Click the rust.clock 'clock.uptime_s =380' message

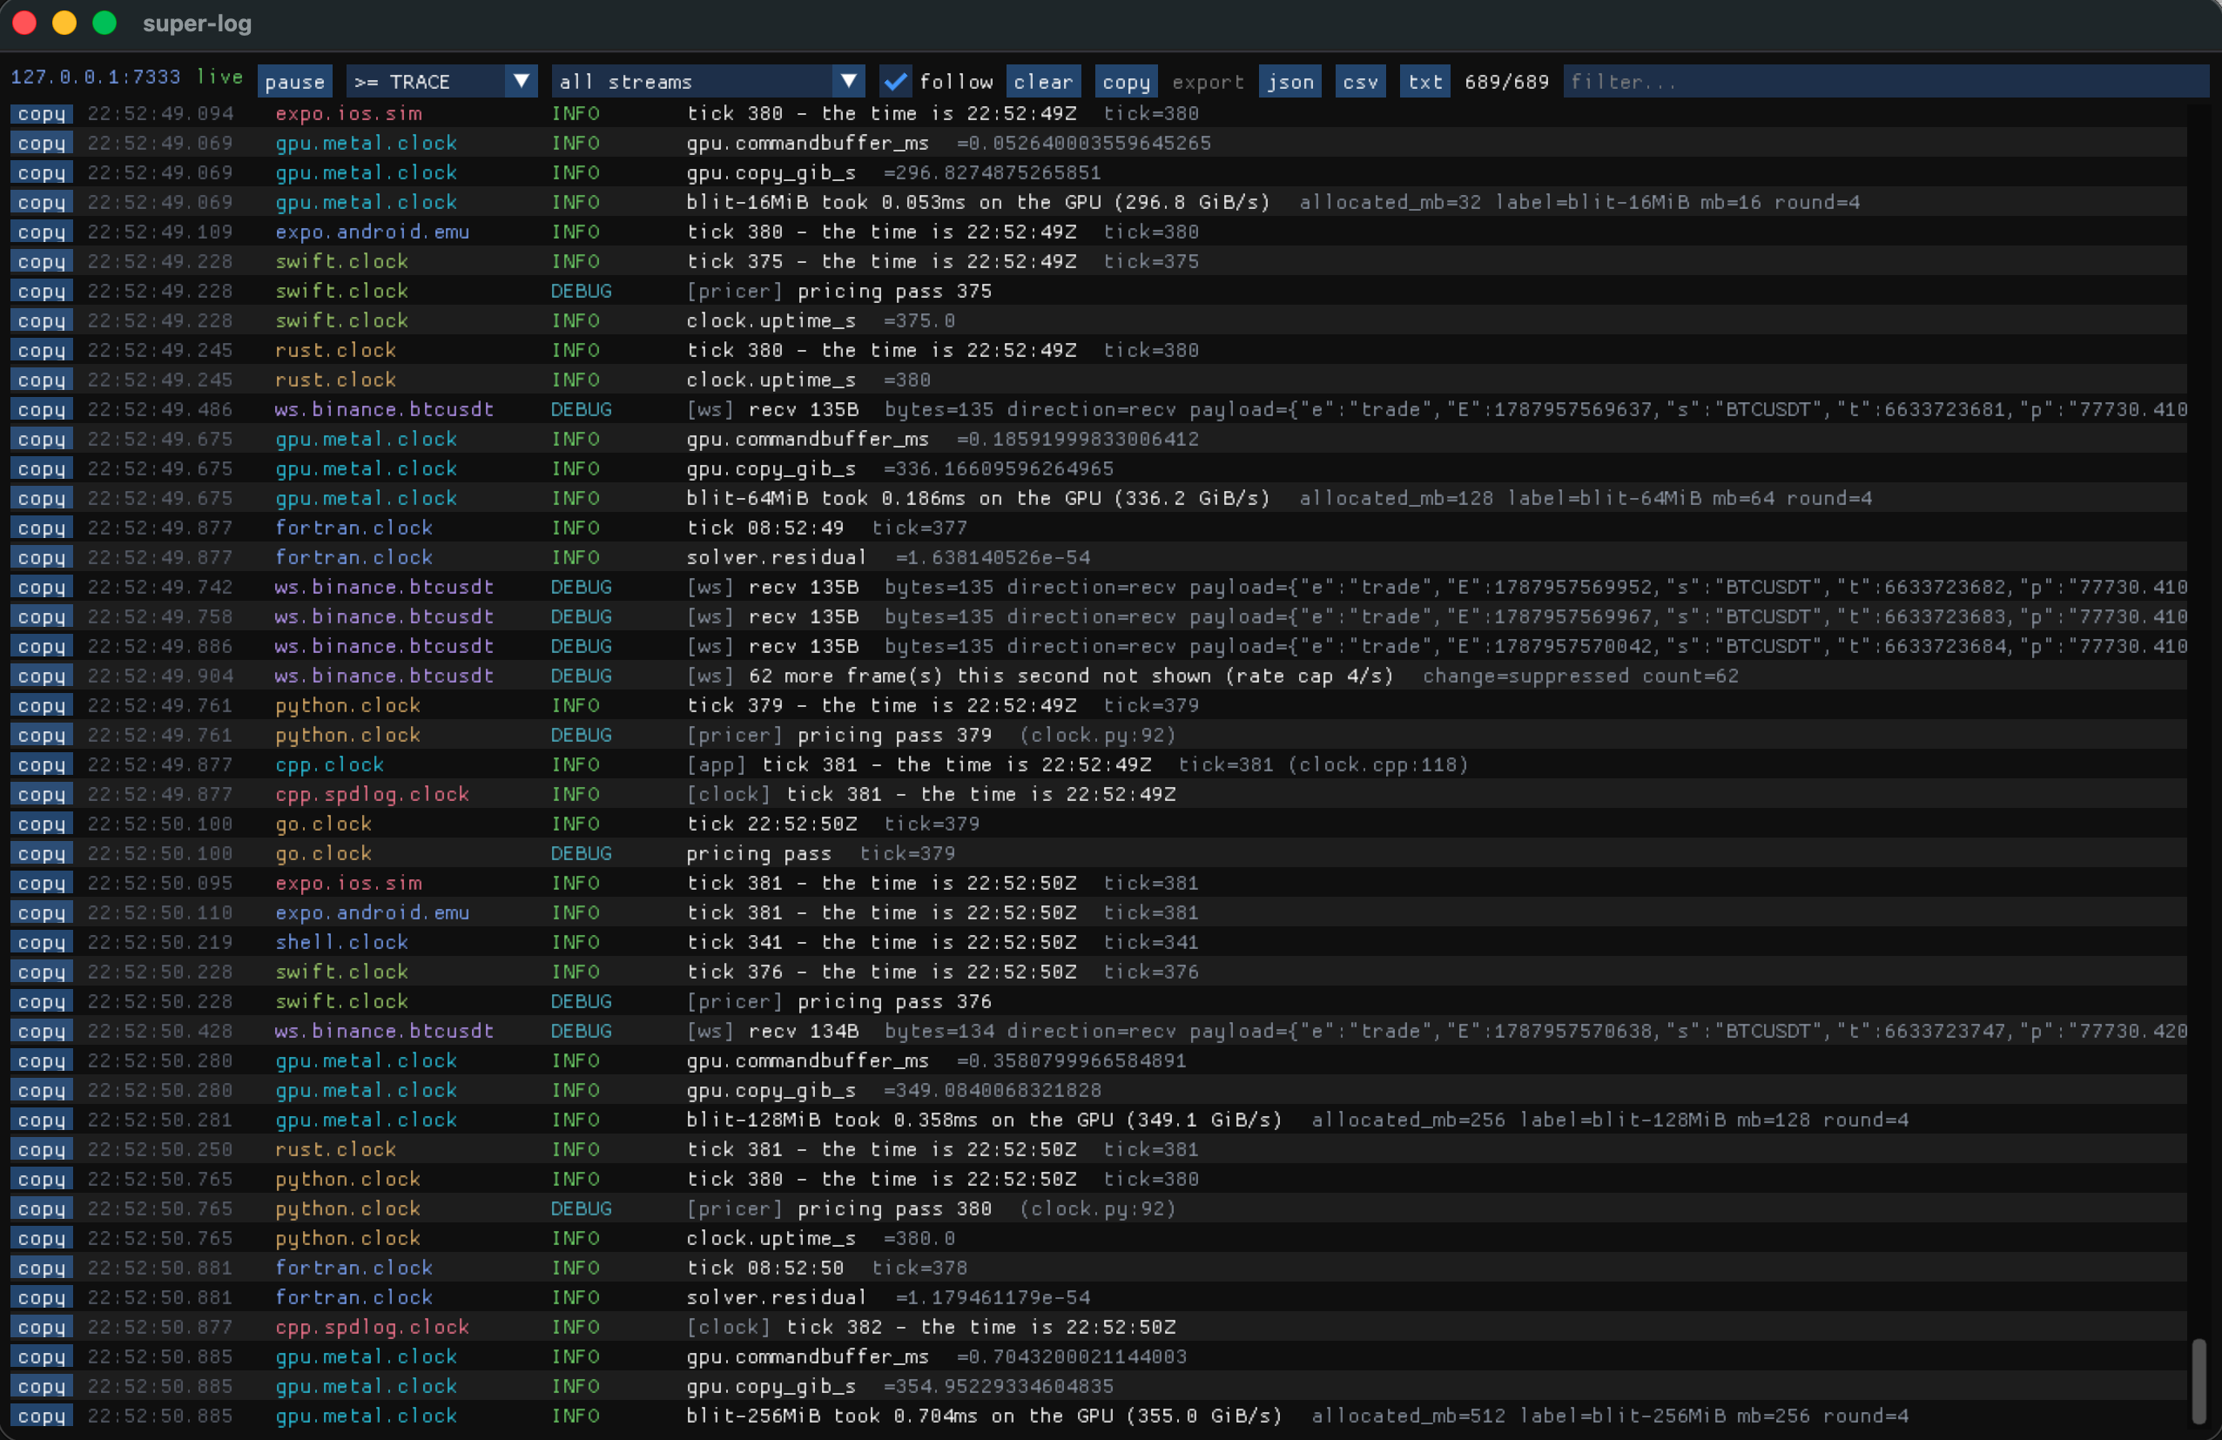809,380
